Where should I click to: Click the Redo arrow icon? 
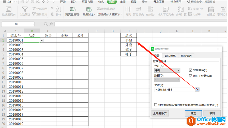[x=48, y=2]
